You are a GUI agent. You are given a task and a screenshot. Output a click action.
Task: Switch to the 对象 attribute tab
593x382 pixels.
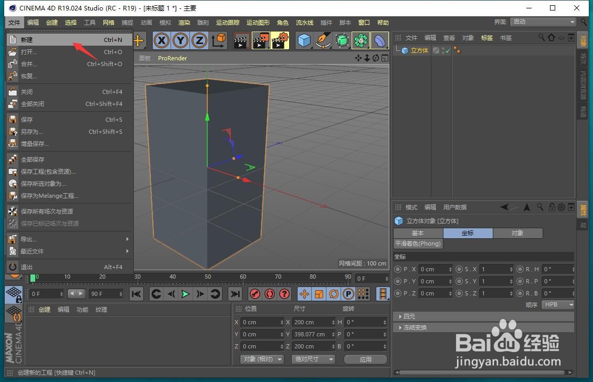518,233
